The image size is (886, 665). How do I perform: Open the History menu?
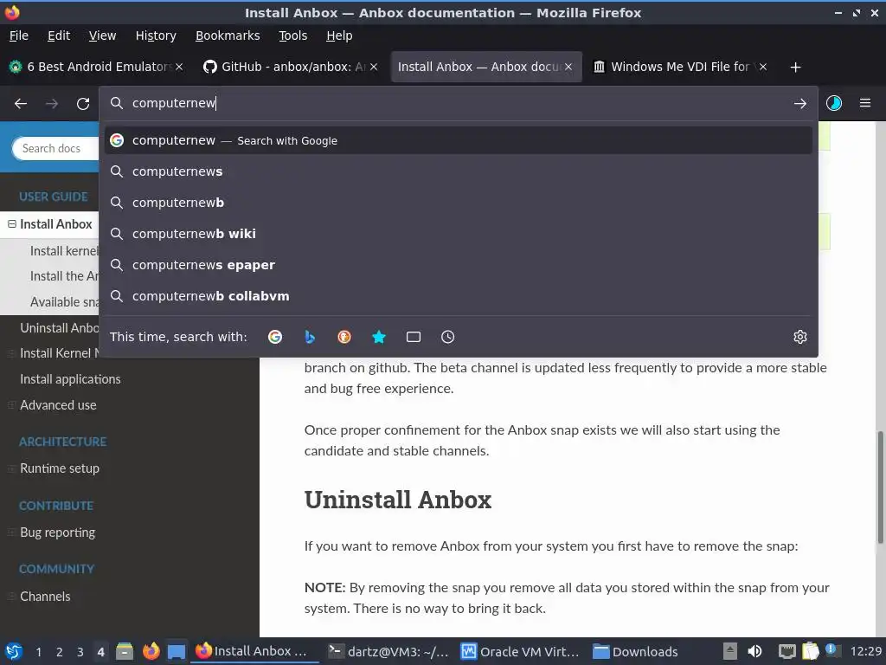pyautogui.click(x=156, y=36)
